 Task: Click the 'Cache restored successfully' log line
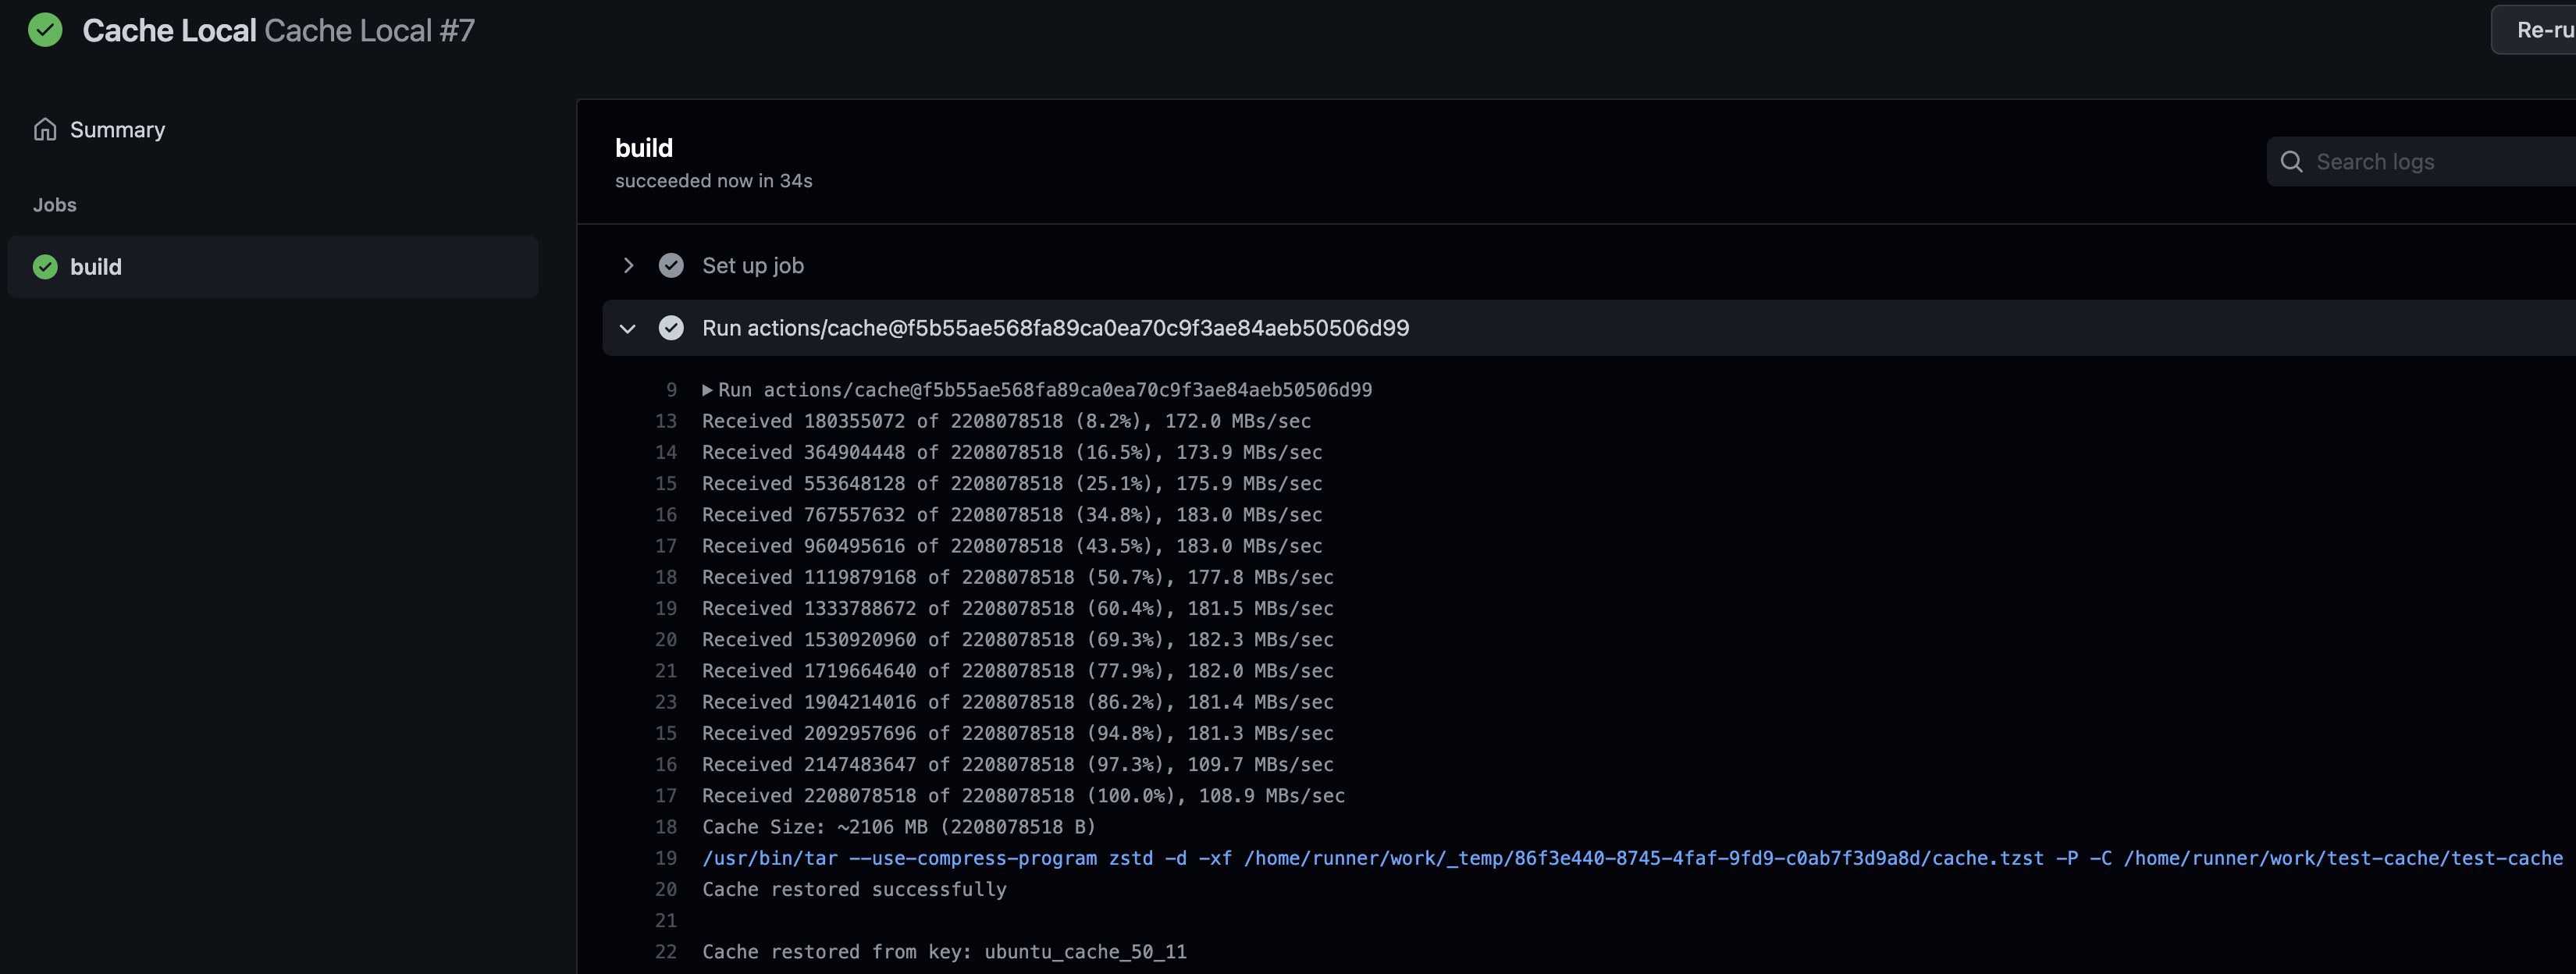point(854,889)
